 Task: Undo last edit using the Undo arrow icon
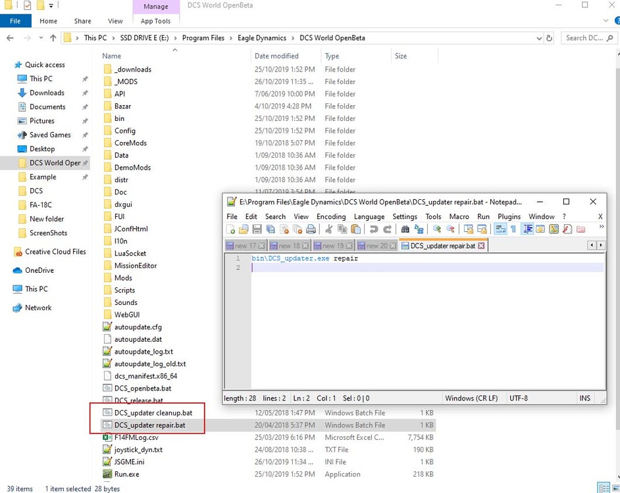tap(375, 230)
